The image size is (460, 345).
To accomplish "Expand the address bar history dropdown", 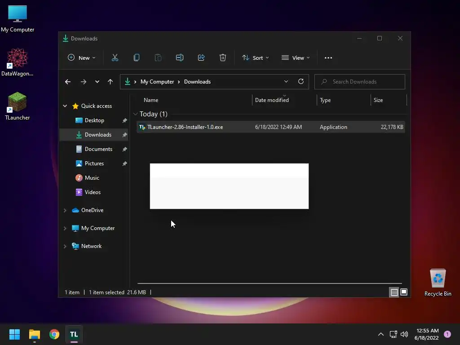I will (286, 82).
